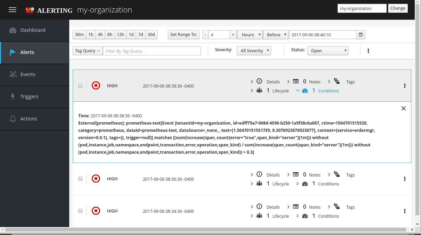421x235 pixels.
Task: Select checkbox for 08:38:36 alert
Action: (x=80, y=85)
